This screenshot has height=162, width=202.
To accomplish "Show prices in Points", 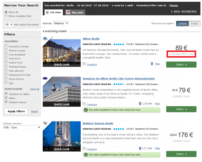I will 194,24.
